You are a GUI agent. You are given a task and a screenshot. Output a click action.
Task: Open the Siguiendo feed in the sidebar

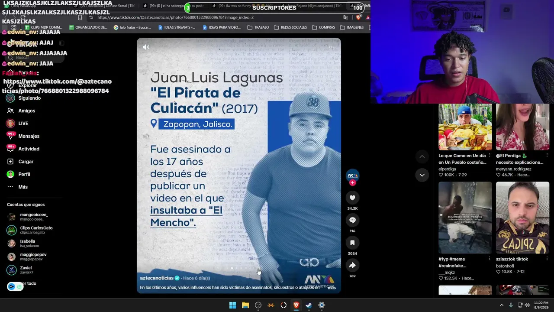24,98
